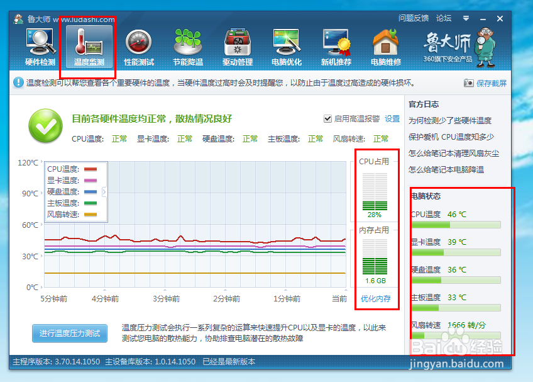The width and height of the screenshot is (533, 382).
Task: Start the 进行温度压力测试 button
Action: [x=70, y=334]
